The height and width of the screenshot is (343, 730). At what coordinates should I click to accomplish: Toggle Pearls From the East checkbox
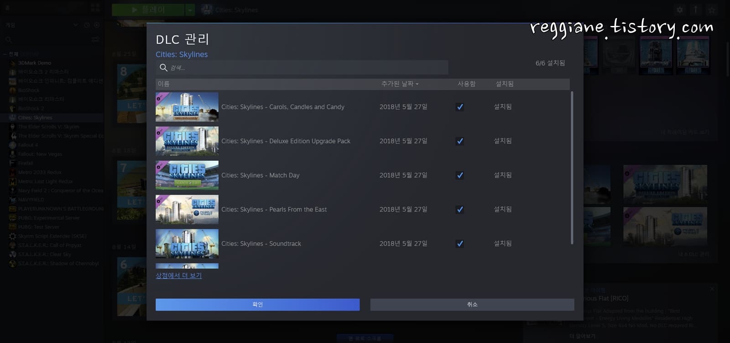click(460, 210)
